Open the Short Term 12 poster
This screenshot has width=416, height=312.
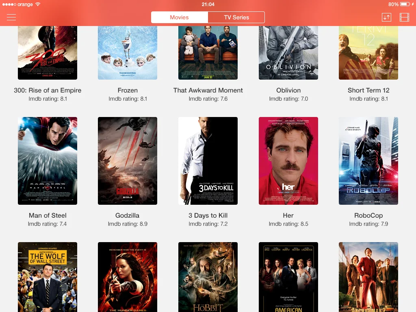(x=368, y=53)
